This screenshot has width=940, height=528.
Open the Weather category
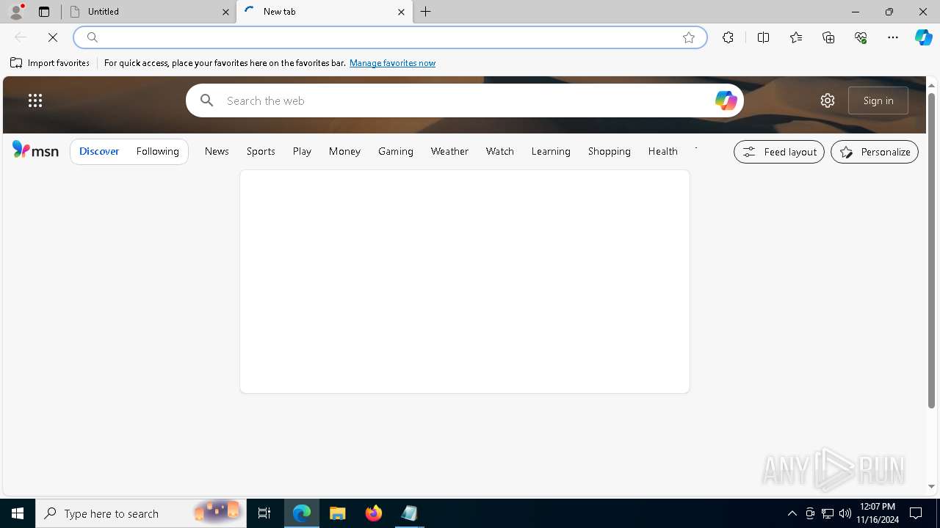(449, 151)
